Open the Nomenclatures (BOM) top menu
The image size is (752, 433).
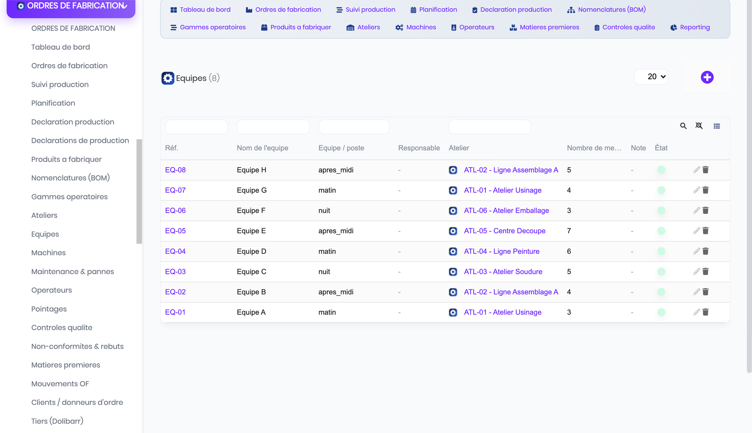click(x=606, y=10)
